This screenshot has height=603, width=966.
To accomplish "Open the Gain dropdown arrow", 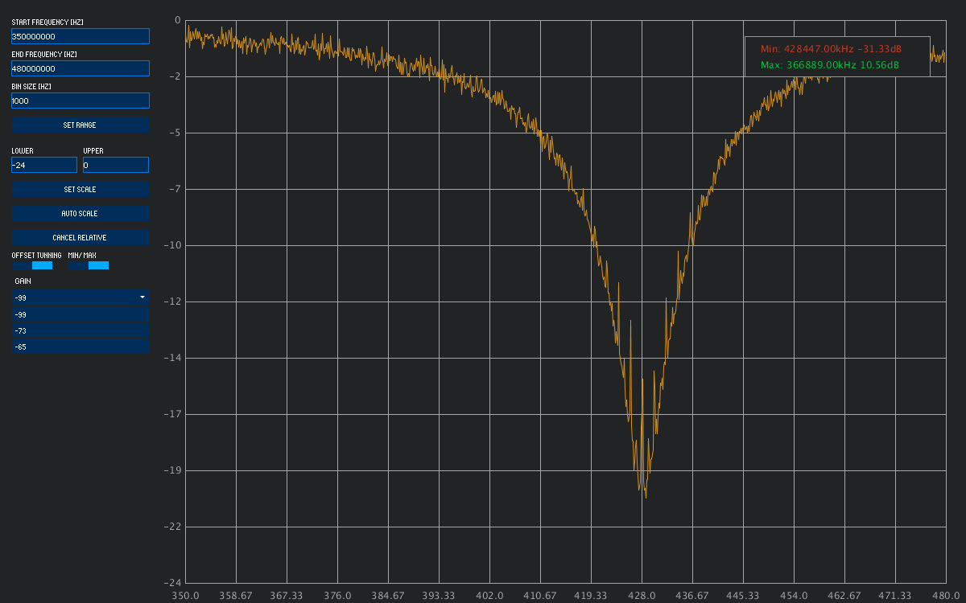I will [142, 297].
